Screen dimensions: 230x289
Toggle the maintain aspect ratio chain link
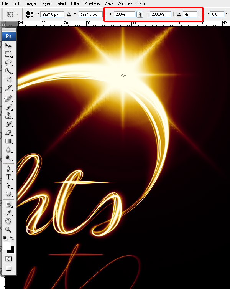click(x=140, y=15)
